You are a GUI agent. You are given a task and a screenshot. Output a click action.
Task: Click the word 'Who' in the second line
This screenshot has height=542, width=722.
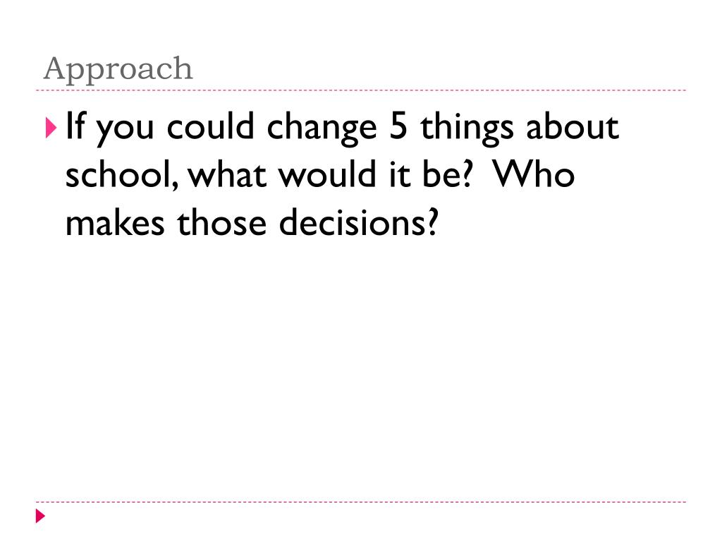click(x=533, y=174)
